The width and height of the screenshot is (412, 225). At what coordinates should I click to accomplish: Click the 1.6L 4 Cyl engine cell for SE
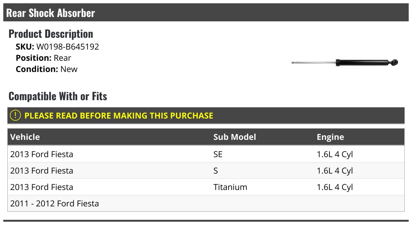[x=335, y=154]
